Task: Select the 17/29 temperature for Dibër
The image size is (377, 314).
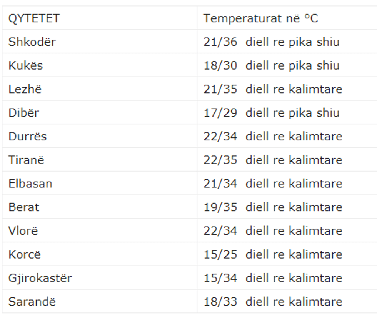Action: point(220,113)
